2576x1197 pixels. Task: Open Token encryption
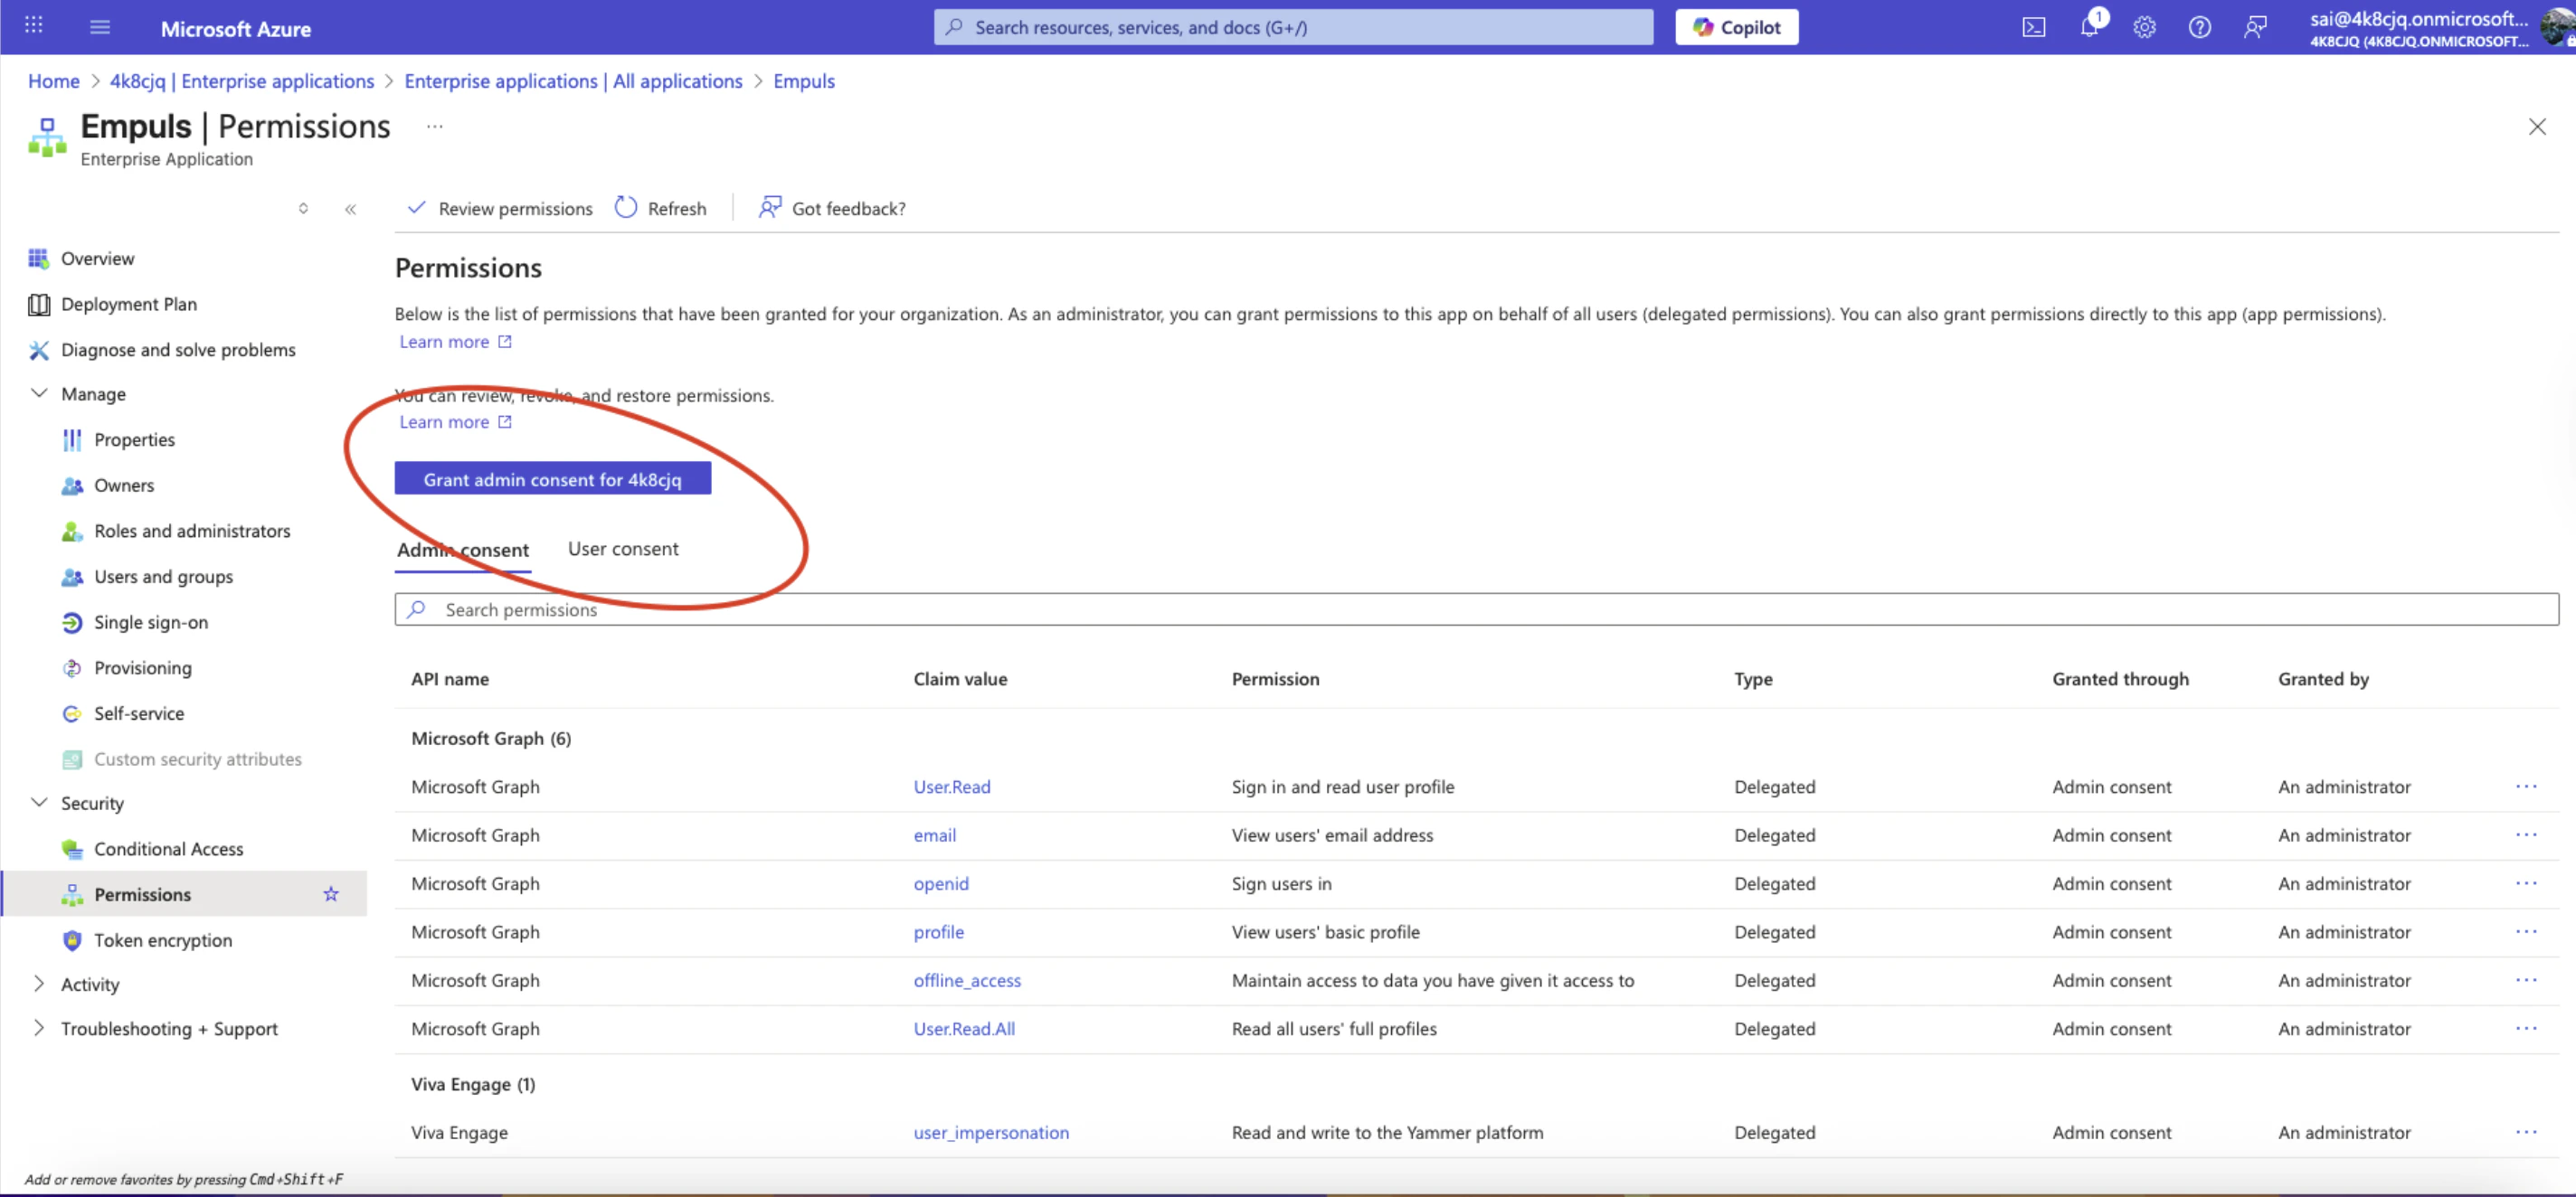click(162, 941)
